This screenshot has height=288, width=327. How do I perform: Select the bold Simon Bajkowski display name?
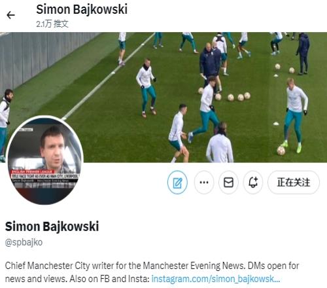(x=52, y=226)
